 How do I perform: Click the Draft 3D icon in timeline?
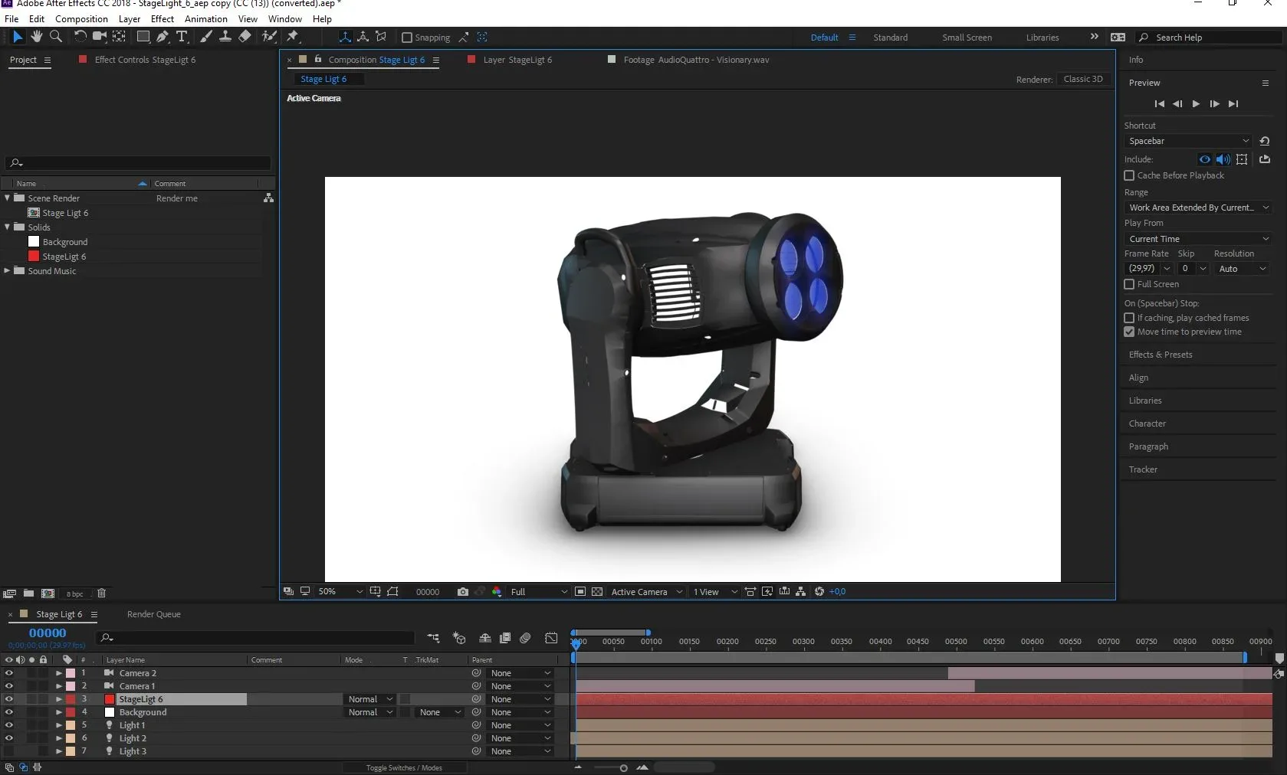point(459,638)
